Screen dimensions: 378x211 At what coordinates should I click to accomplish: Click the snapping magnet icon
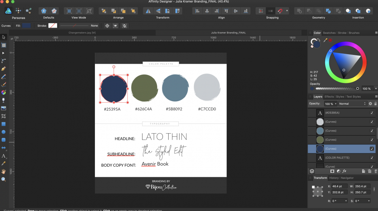click(280, 11)
